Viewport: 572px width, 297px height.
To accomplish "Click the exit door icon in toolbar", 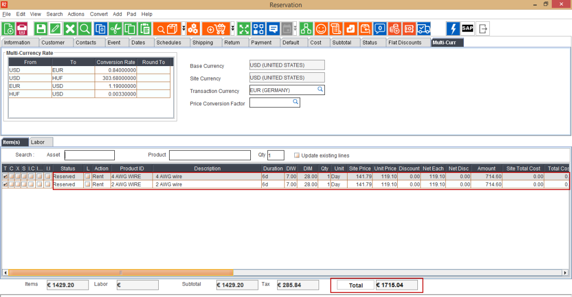I will pyautogui.click(x=483, y=28).
